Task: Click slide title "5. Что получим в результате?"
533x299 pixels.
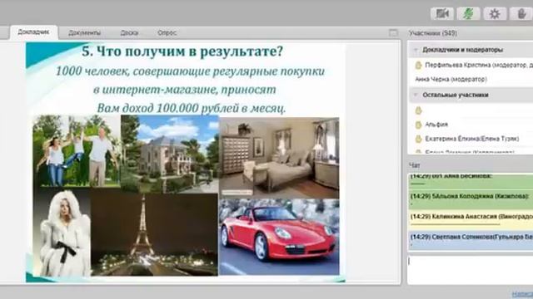Action: pos(182,51)
